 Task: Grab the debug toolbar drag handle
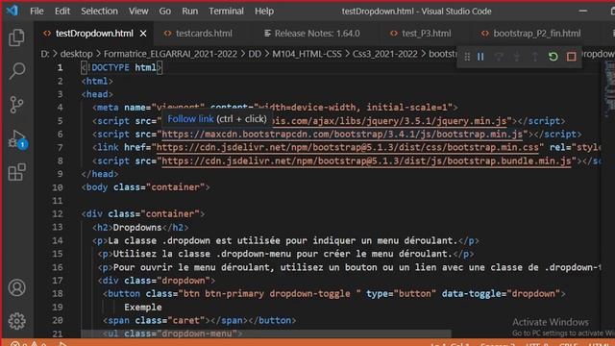467,57
